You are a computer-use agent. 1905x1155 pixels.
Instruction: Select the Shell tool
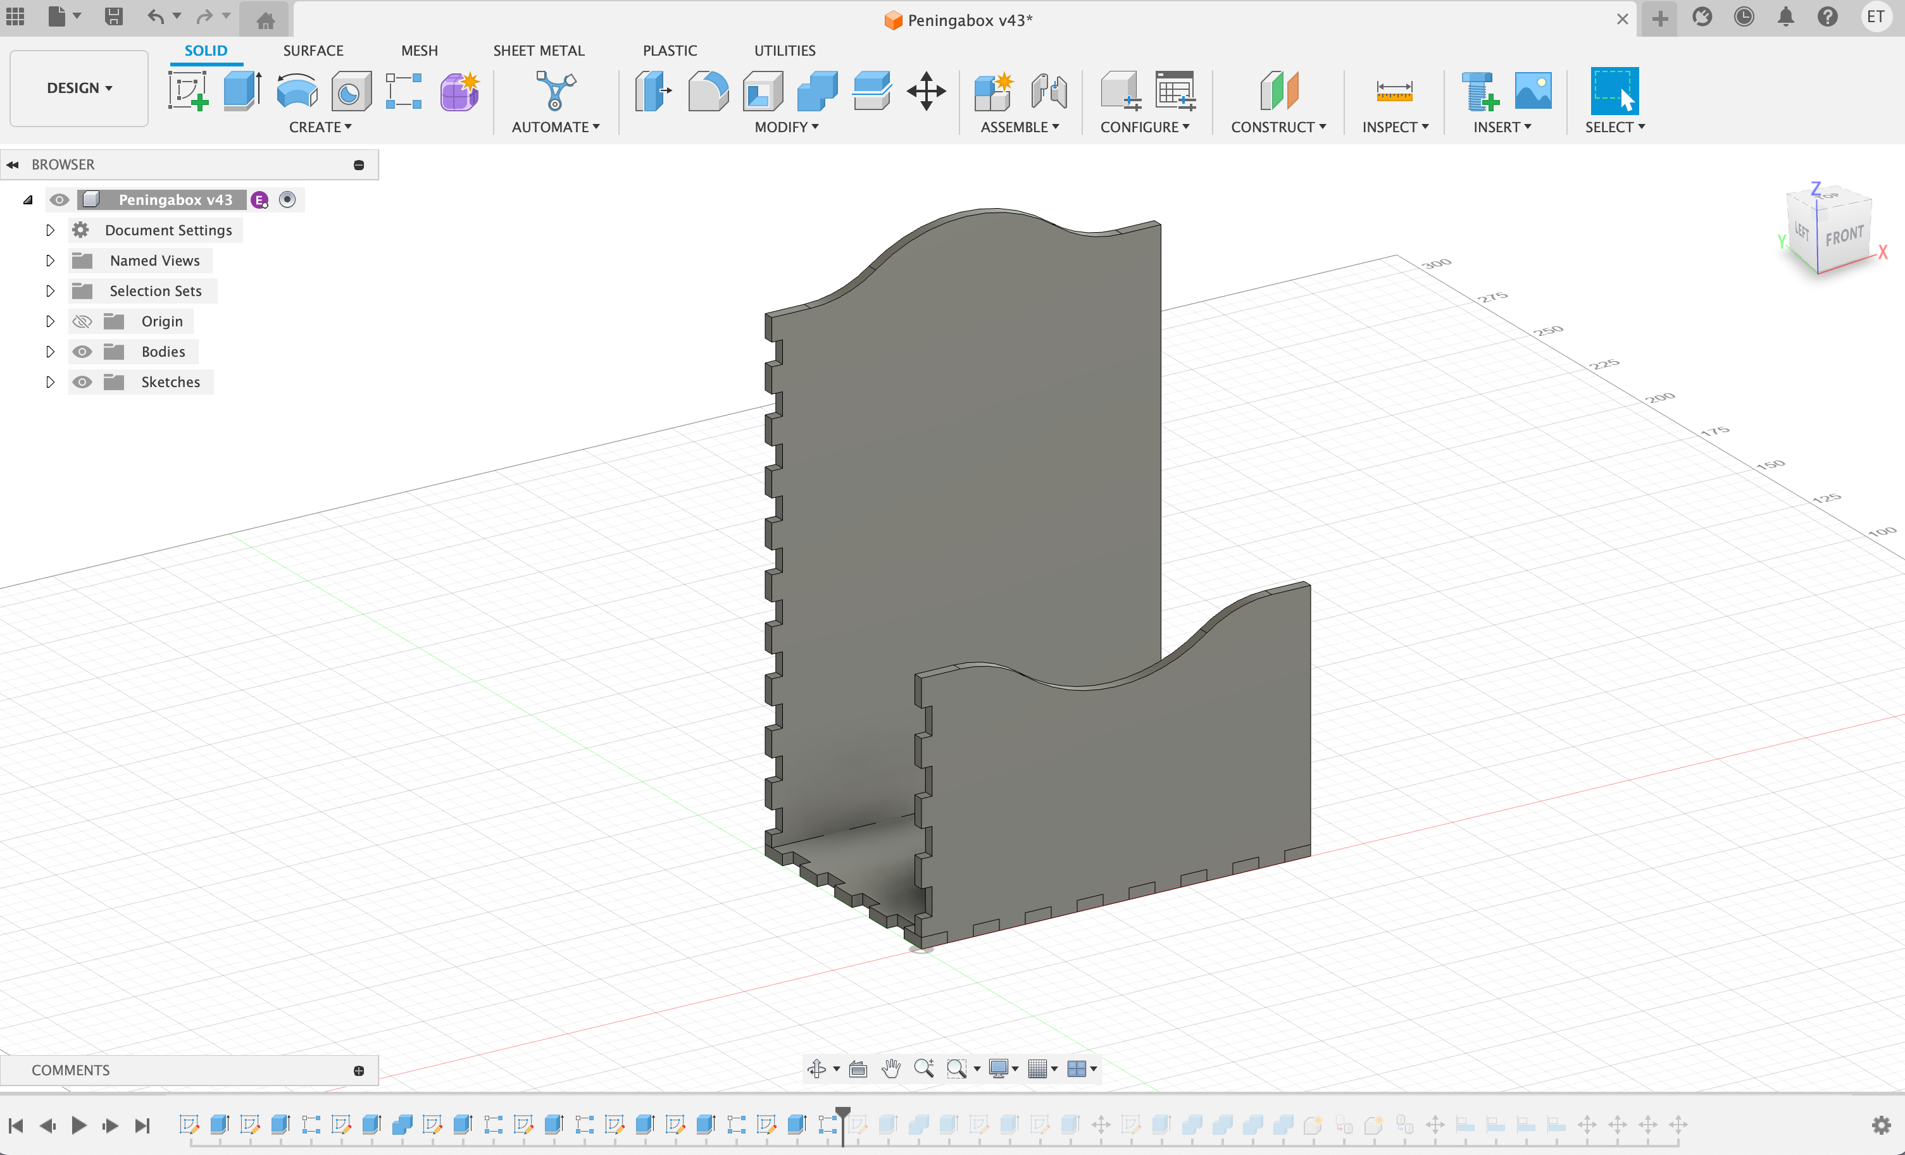(762, 91)
